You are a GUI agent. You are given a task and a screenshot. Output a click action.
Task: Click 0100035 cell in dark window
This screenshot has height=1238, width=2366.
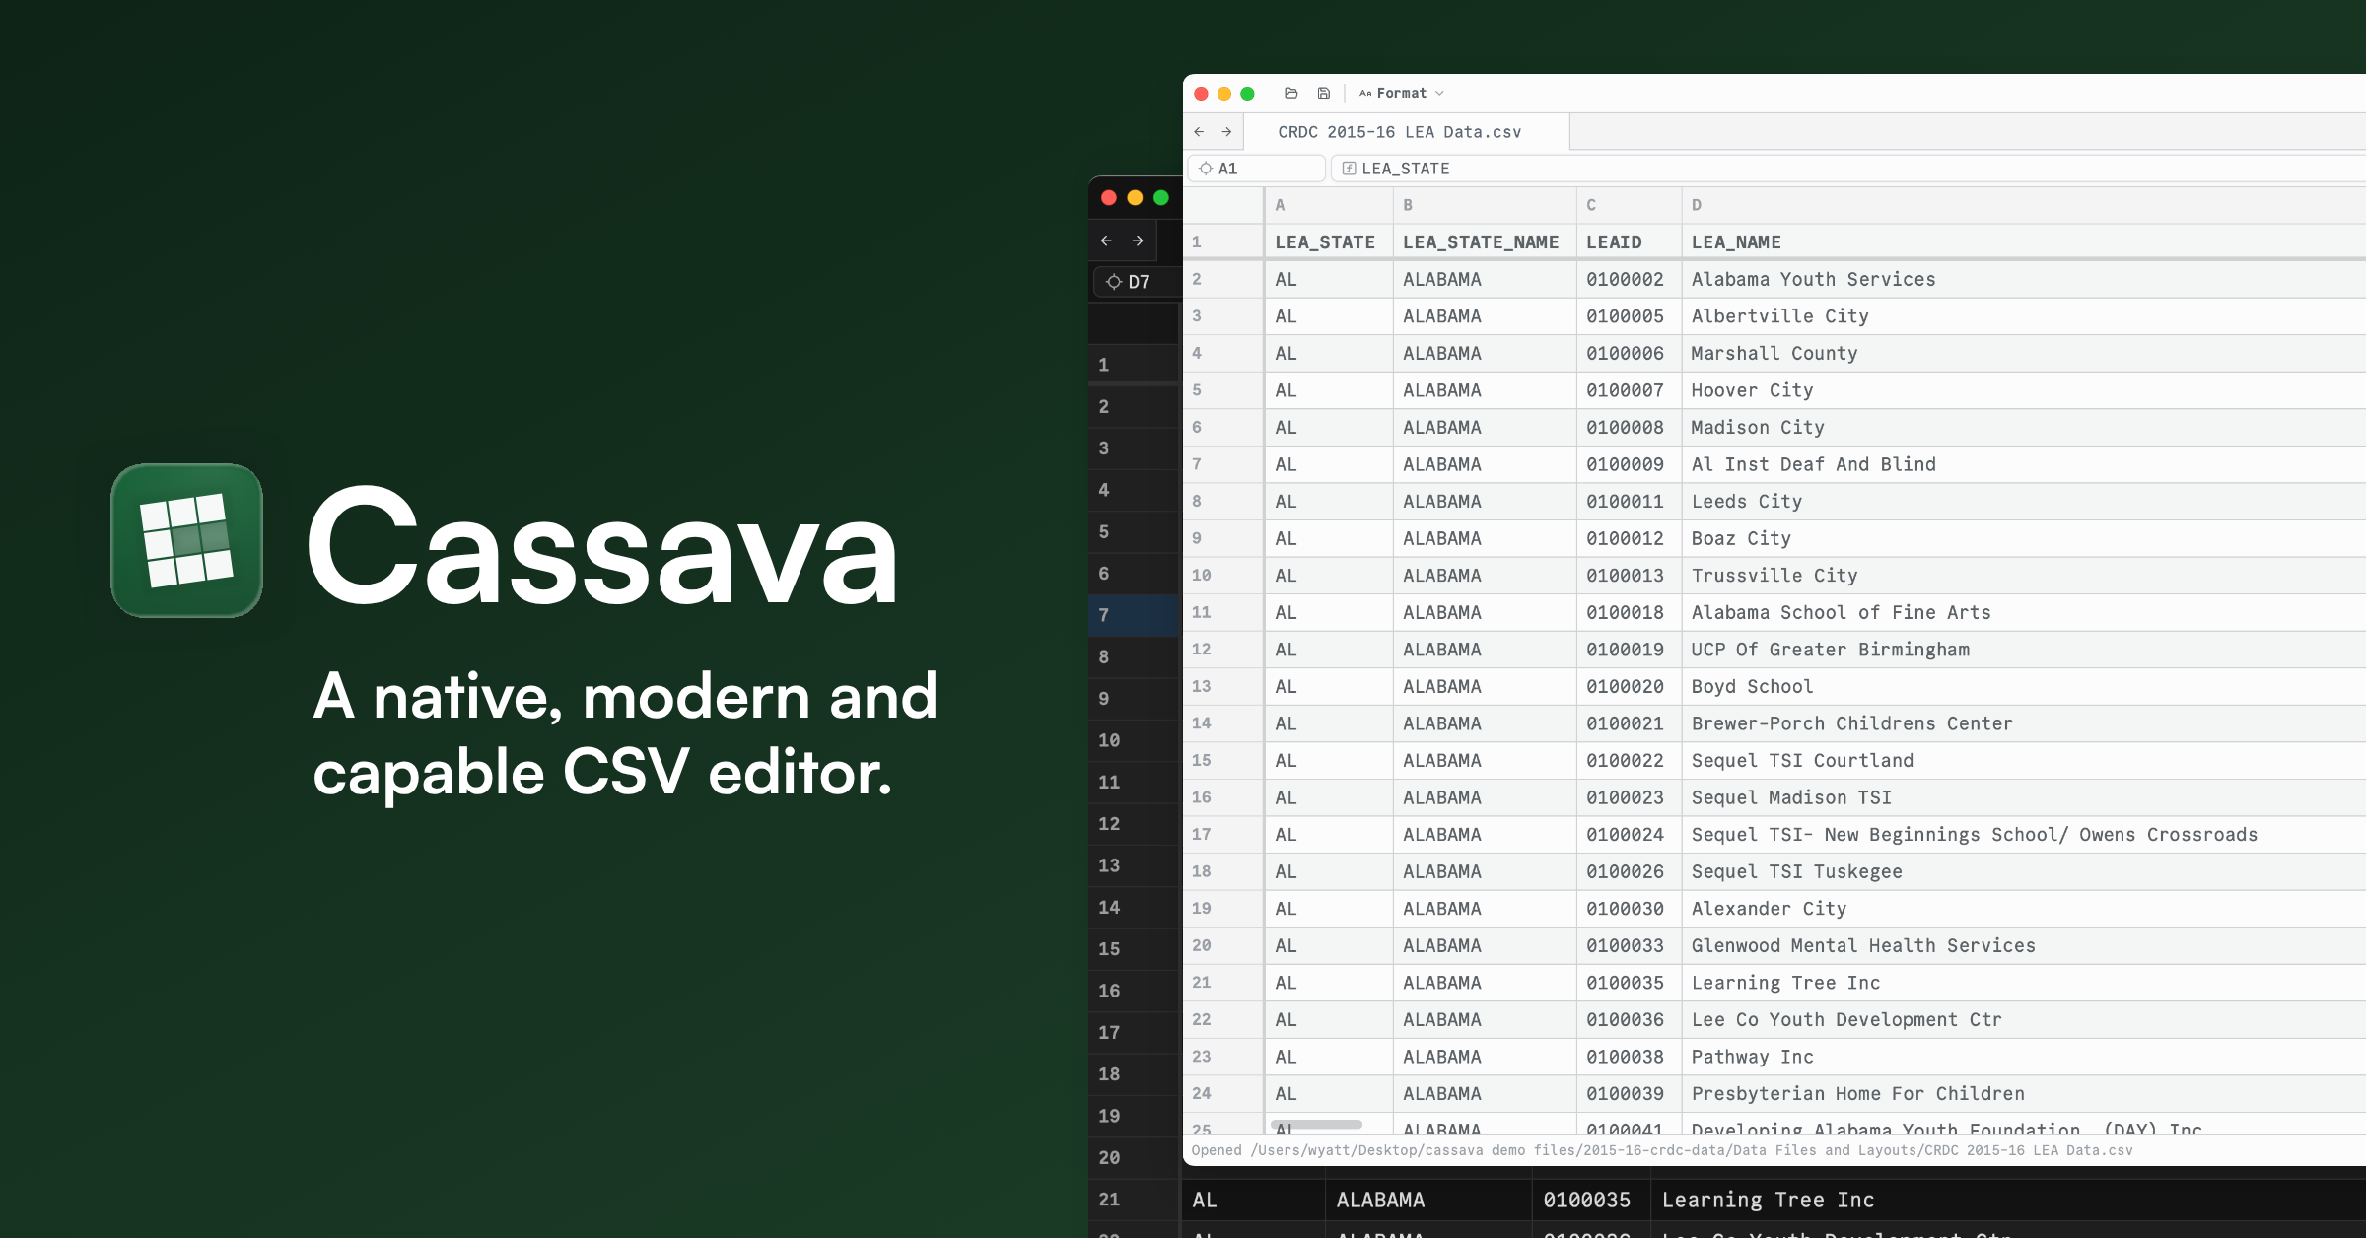click(1591, 1200)
